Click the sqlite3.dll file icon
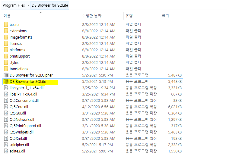 pyautogui.click(x=6, y=151)
